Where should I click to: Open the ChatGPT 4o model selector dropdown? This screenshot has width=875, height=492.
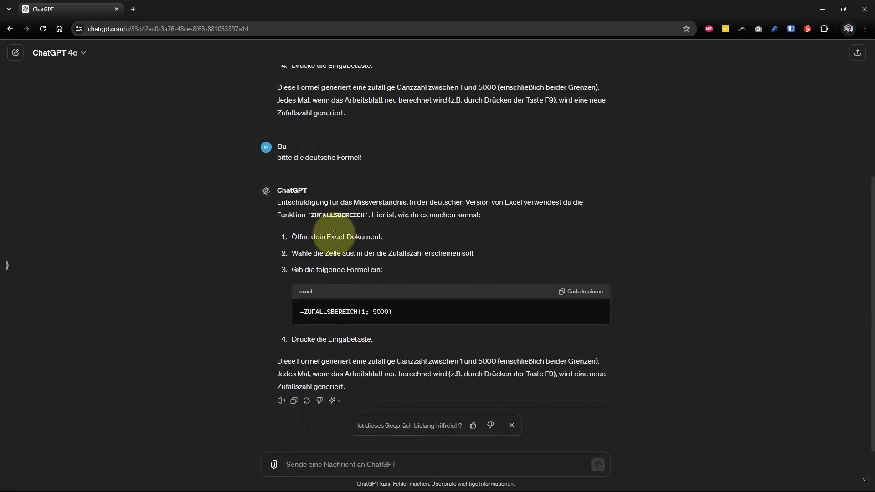pos(59,53)
